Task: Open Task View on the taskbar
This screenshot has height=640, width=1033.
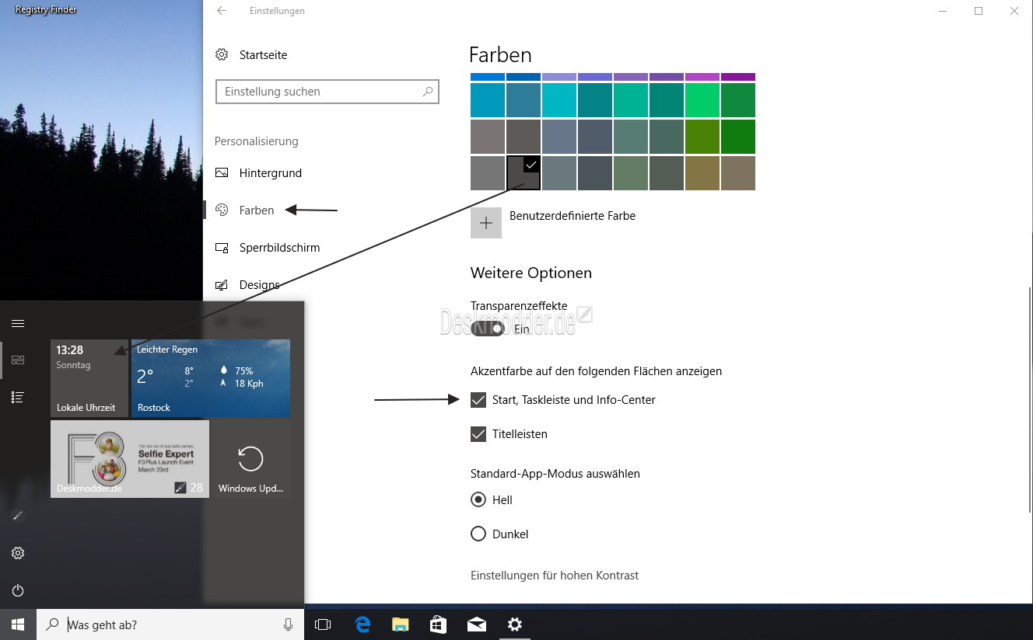Action: tap(323, 624)
